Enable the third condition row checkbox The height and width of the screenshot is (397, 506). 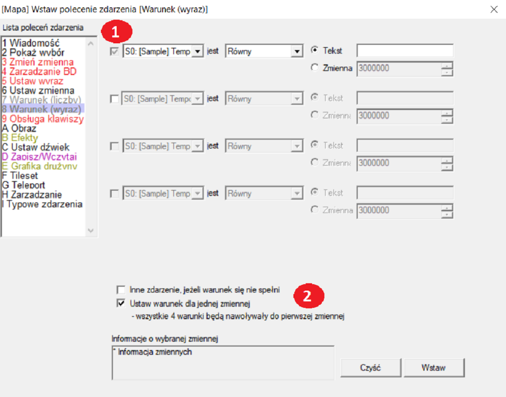(x=114, y=146)
